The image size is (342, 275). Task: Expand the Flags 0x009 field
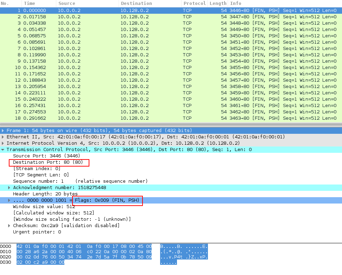[9, 200]
